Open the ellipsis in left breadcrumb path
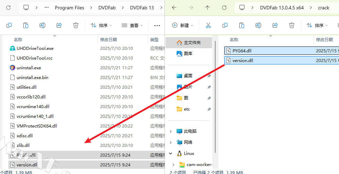Image resolution: width=339 pixels, height=174 pixels. [x=47, y=8]
